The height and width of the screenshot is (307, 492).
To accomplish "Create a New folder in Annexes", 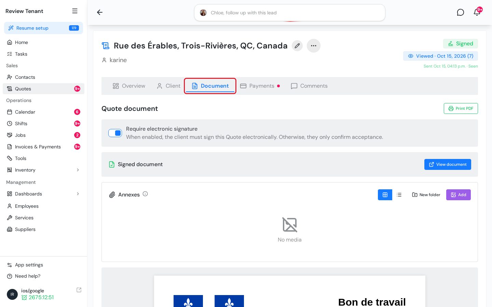I will (x=426, y=195).
